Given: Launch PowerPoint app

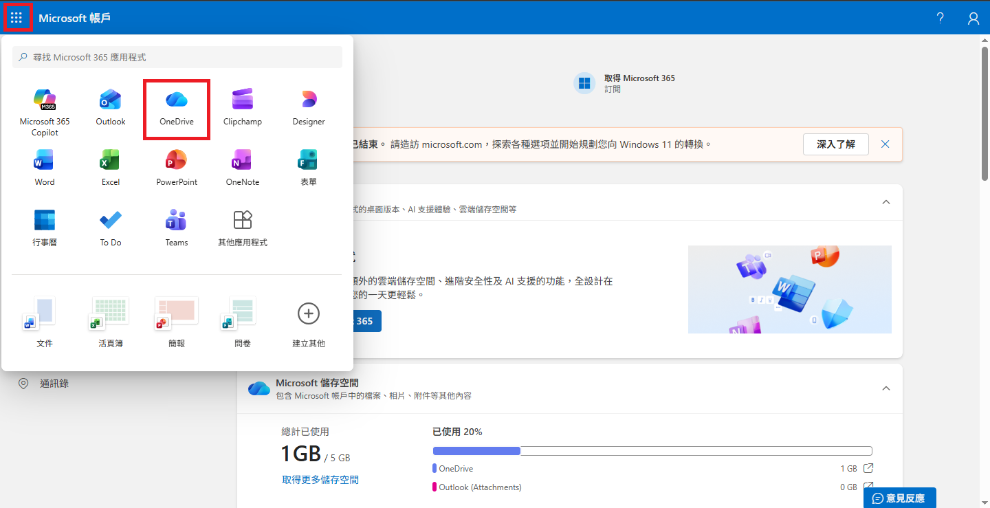Looking at the screenshot, I should (177, 168).
